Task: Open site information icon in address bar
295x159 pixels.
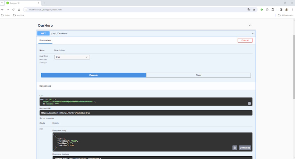Action: pyautogui.click(x=26, y=10)
